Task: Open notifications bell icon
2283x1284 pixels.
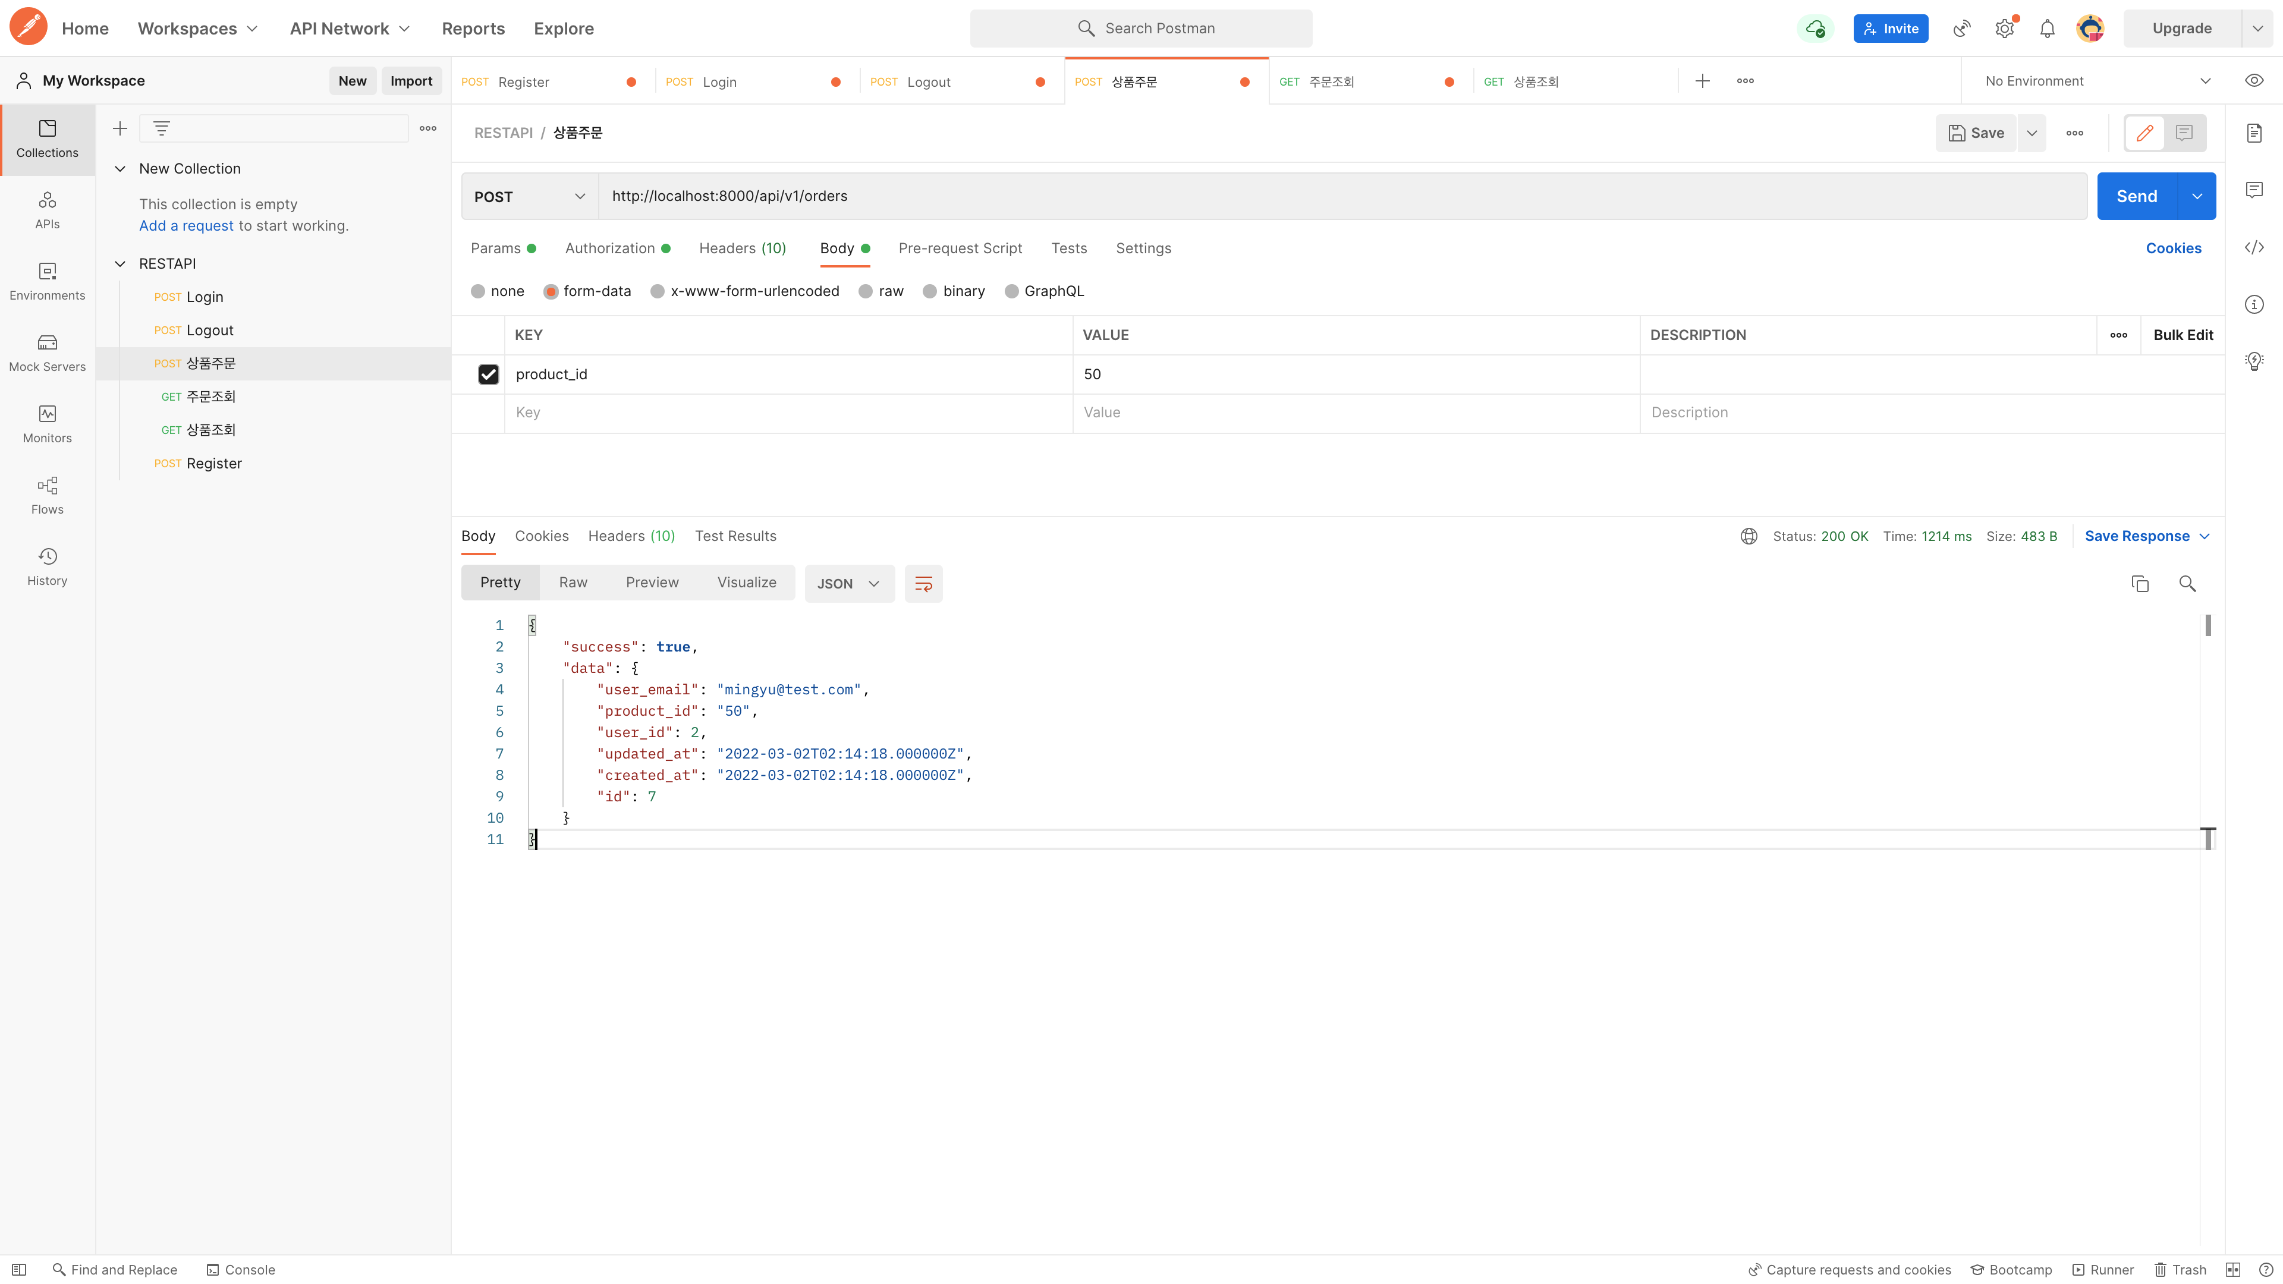Action: coord(2046,29)
